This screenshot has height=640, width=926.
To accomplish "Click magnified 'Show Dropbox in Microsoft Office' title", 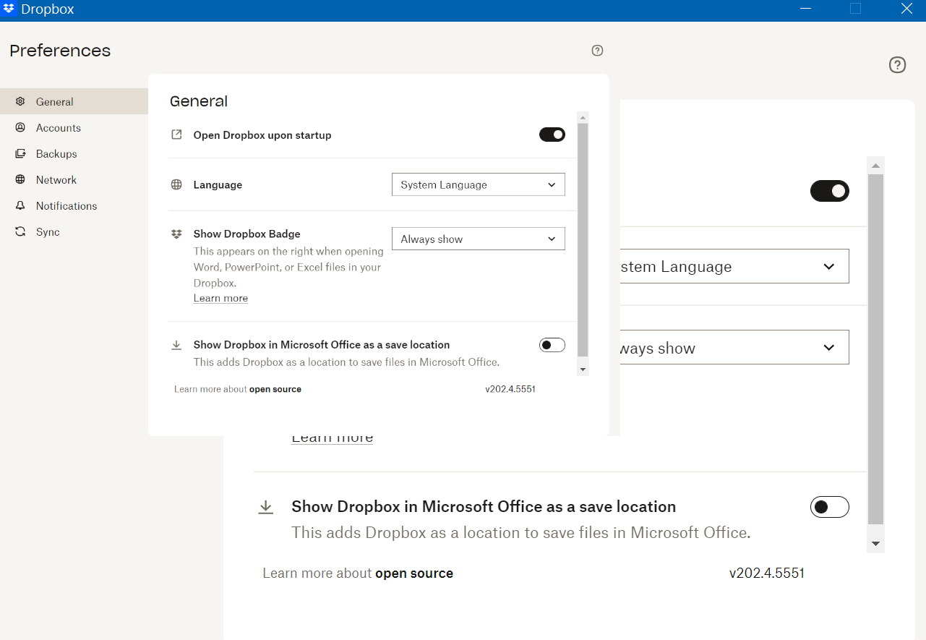I will [484, 507].
